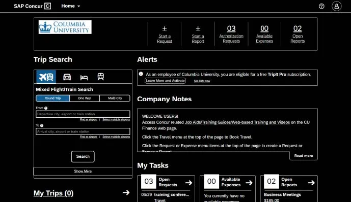Image resolution: width=351 pixels, height=202 pixels.
Task: Click the SAP Concur logo
Action: click(33, 6)
